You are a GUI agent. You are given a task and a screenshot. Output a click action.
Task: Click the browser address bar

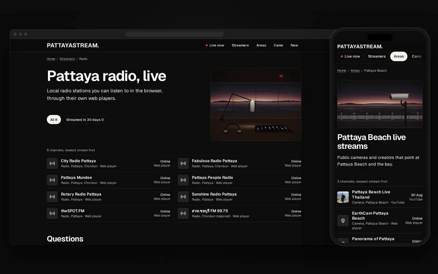(174, 34)
